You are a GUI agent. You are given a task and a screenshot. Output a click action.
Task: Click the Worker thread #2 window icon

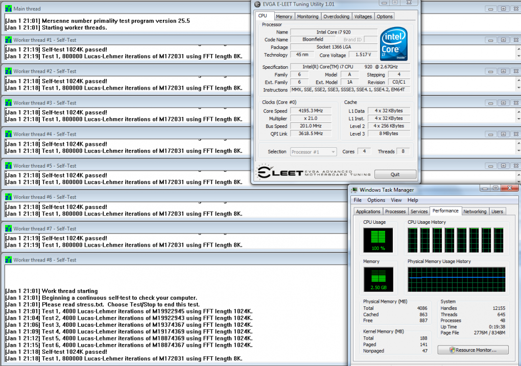(8, 71)
